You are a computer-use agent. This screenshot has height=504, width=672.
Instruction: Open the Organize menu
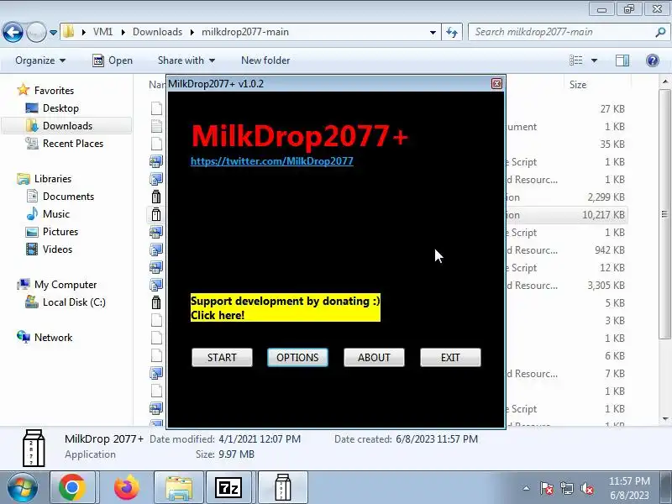tap(40, 60)
